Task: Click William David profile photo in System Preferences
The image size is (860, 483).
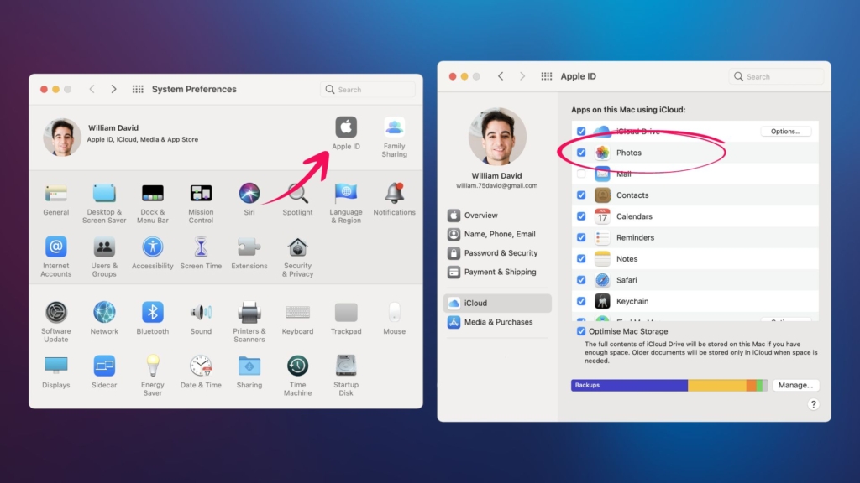Action: click(x=62, y=137)
